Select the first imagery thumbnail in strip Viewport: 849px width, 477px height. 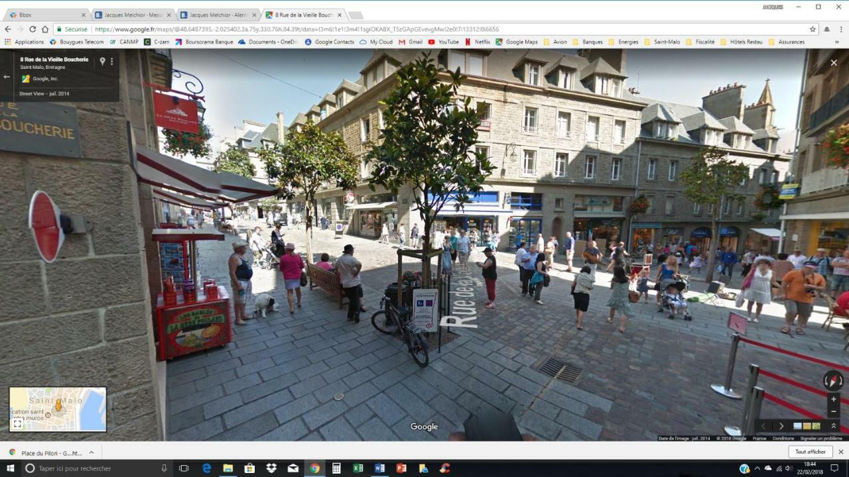coord(798,426)
